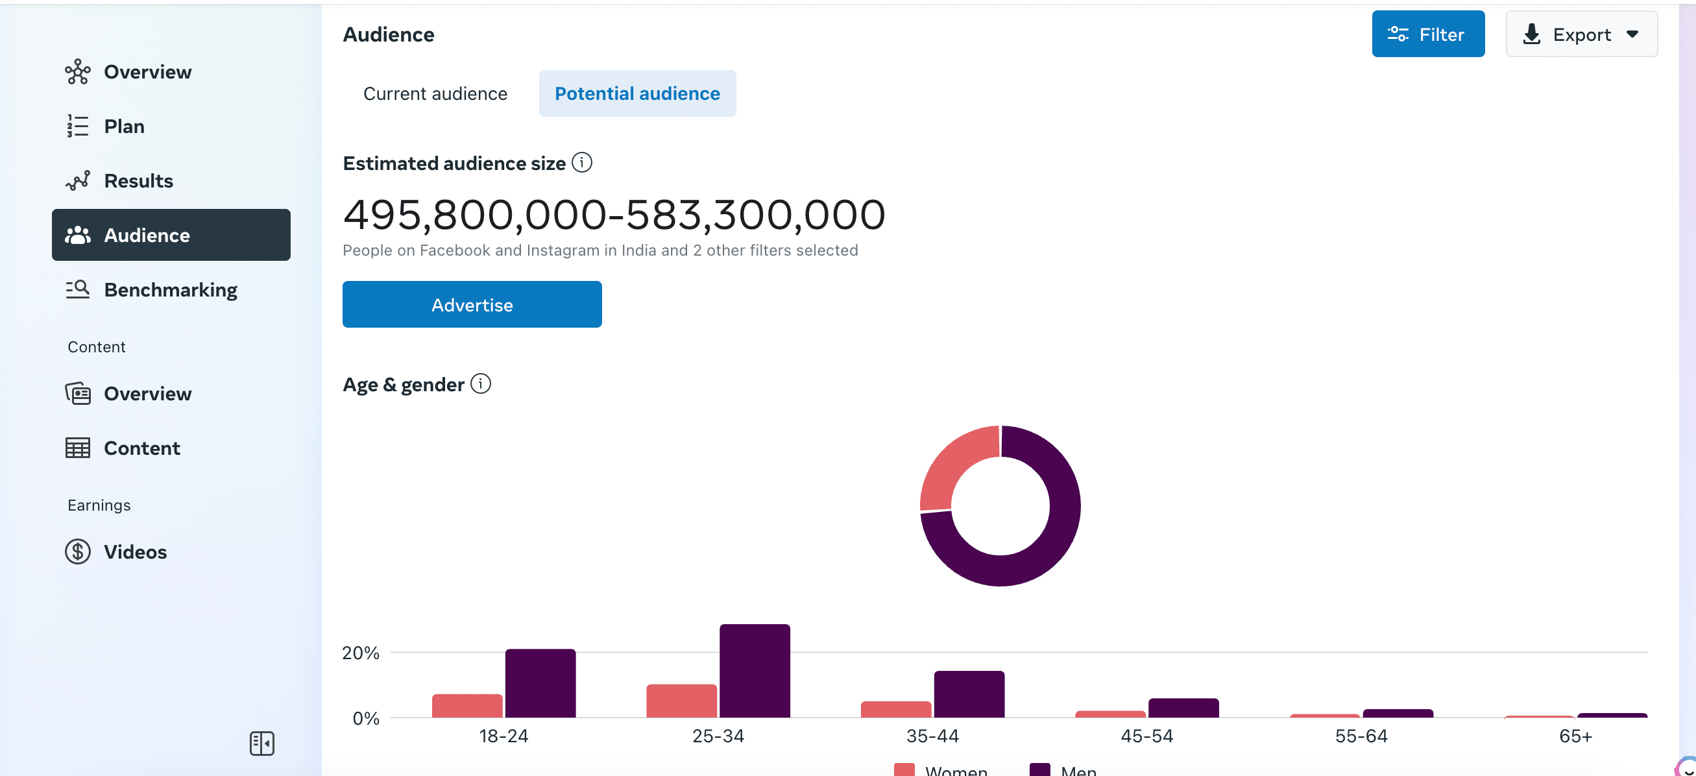Viewport: 1696px width, 776px height.
Task: Click the Men bar for 25-34
Action: (x=755, y=671)
